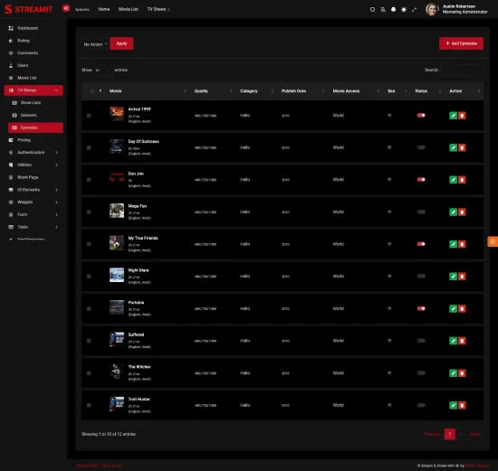Delete the Troll Hunter row
The image size is (498, 471).
pyautogui.click(x=462, y=405)
